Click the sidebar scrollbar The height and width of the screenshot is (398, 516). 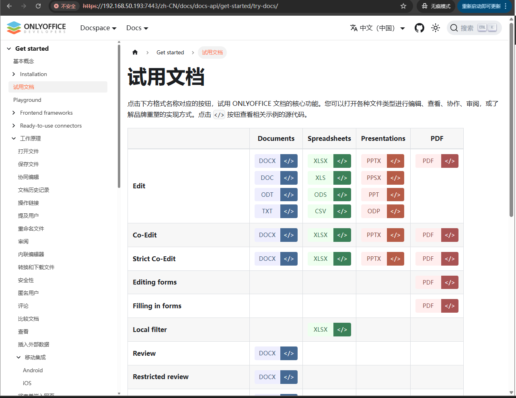coord(119,116)
